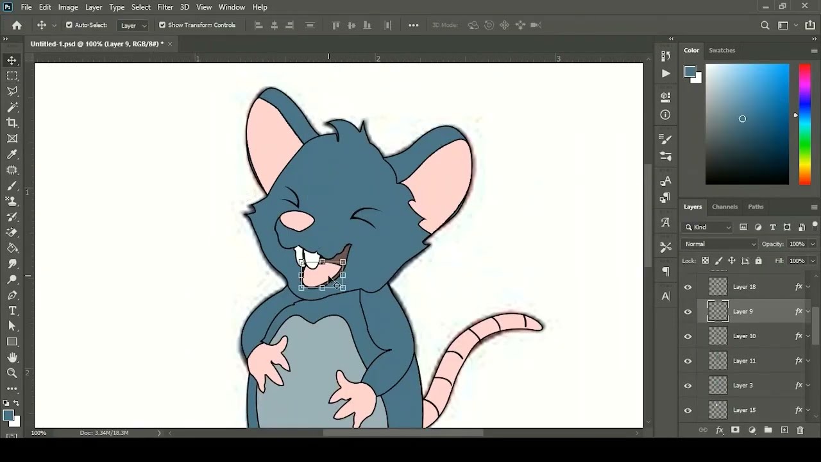The image size is (821, 462).
Task: Click the foreground color swatch in toolbar
Action: click(x=8, y=415)
